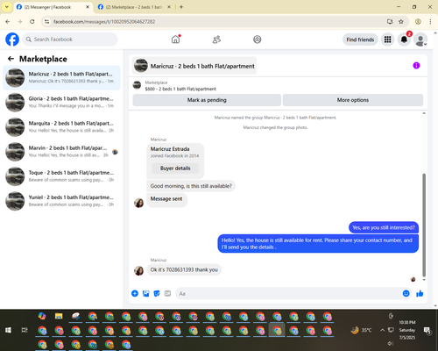Open the Toque conversation in list

(x=61, y=176)
